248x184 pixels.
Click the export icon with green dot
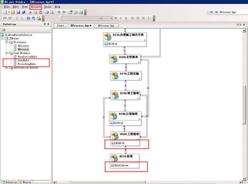point(81,12)
